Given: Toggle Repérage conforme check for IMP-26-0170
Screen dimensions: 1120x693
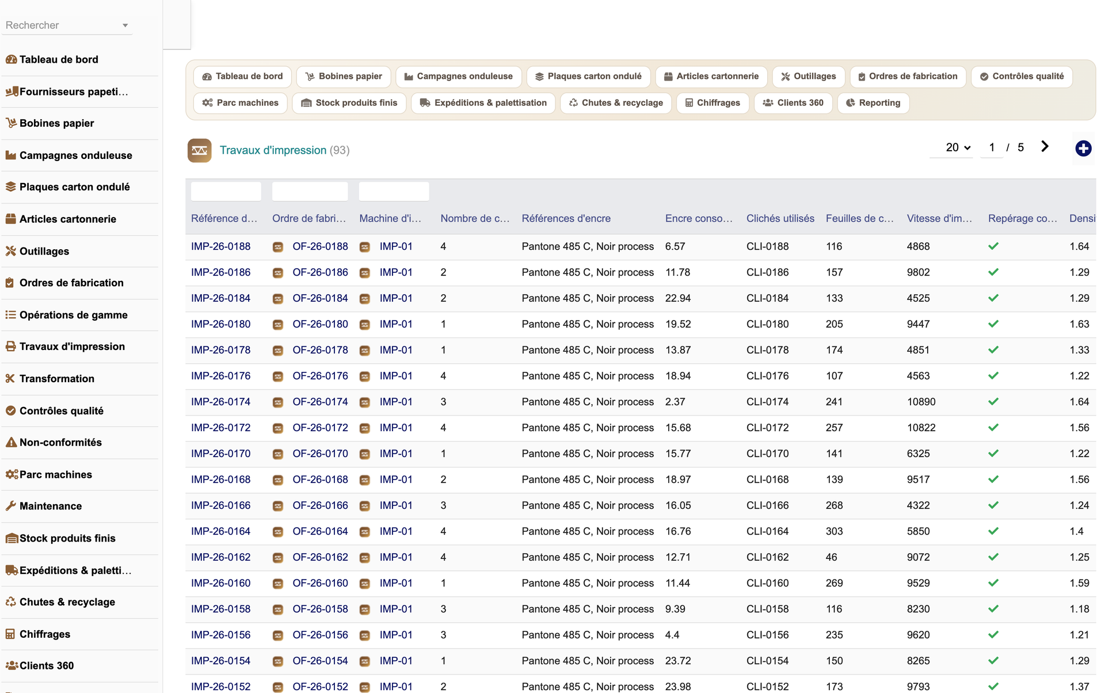Looking at the screenshot, I should [x=993, y=454].
